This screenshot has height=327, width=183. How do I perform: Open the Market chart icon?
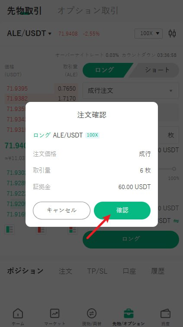(55, 314)
